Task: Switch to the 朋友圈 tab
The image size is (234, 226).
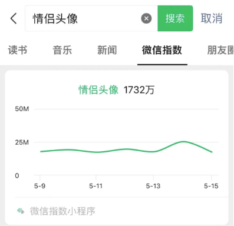Action: click(220, 50)
